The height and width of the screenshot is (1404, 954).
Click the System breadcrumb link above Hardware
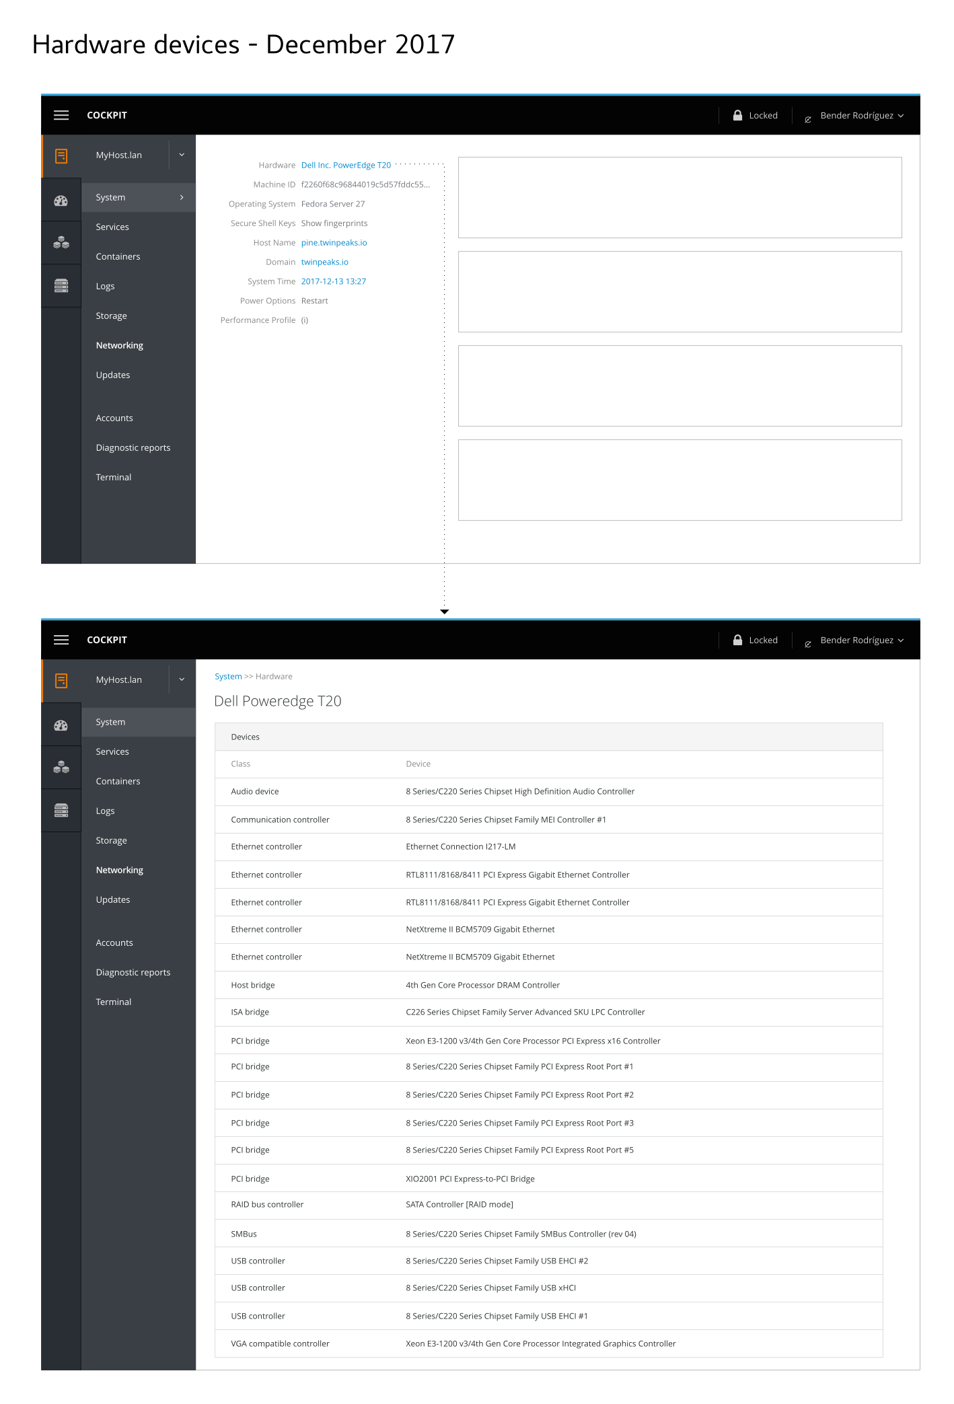pos(228,677)
